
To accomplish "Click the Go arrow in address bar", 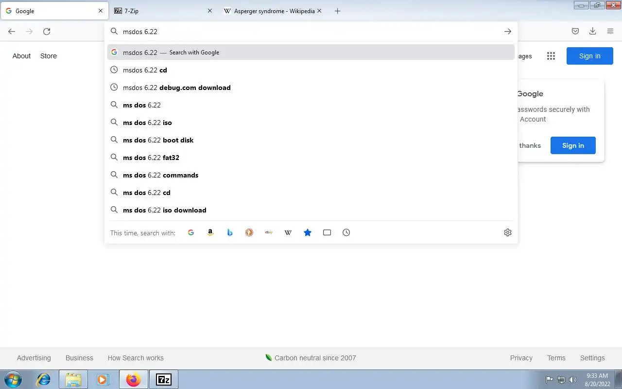I will point(507,32).
